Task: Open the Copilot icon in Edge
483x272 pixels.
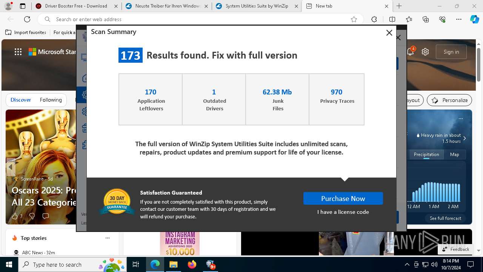Action: click(x=474, y=19)
